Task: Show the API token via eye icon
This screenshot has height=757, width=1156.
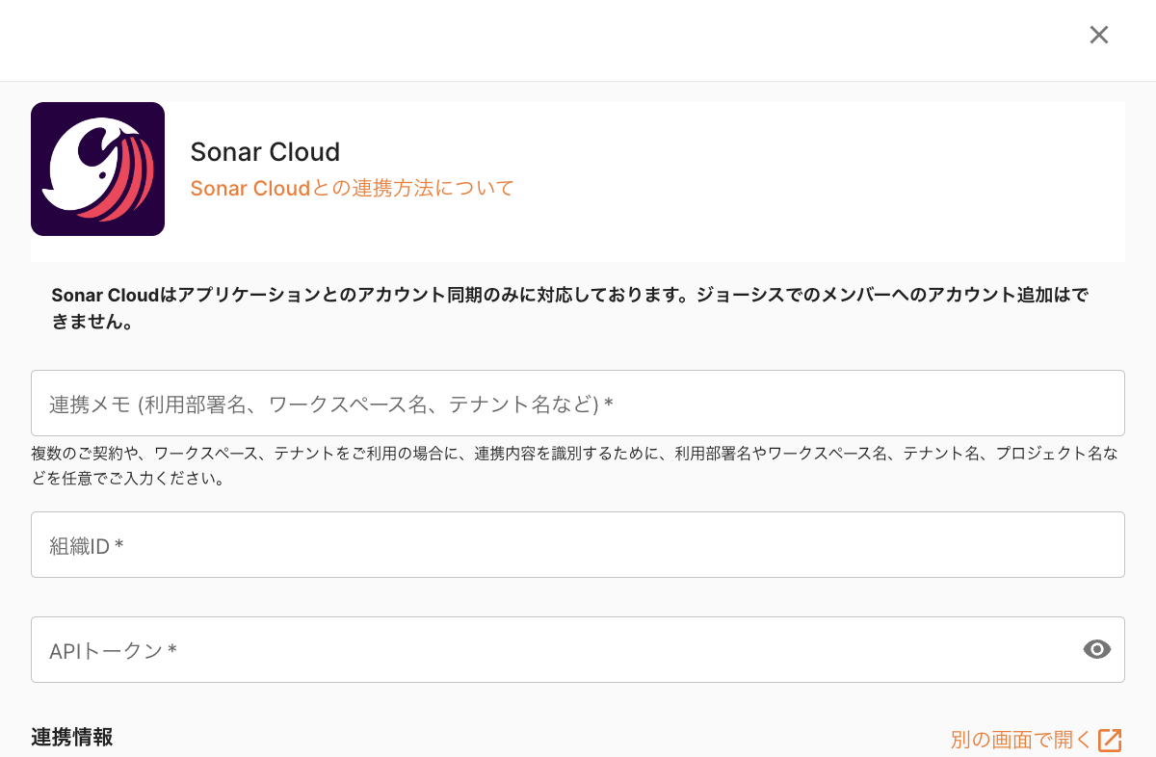Action: pos(1096,650)
